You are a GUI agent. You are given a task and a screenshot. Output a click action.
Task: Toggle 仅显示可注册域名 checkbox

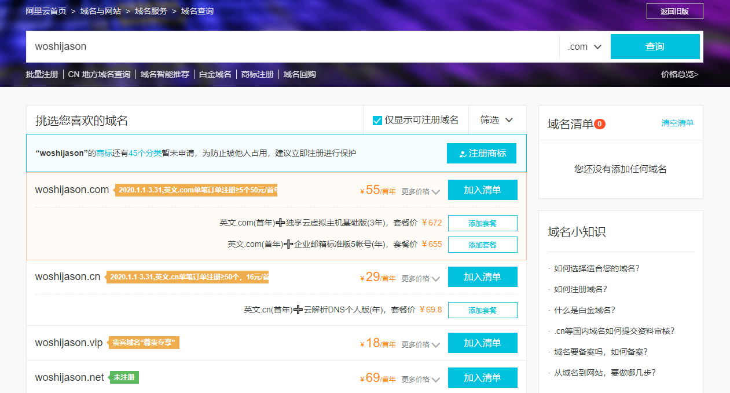pyautogui.click(x=377, y=121)
